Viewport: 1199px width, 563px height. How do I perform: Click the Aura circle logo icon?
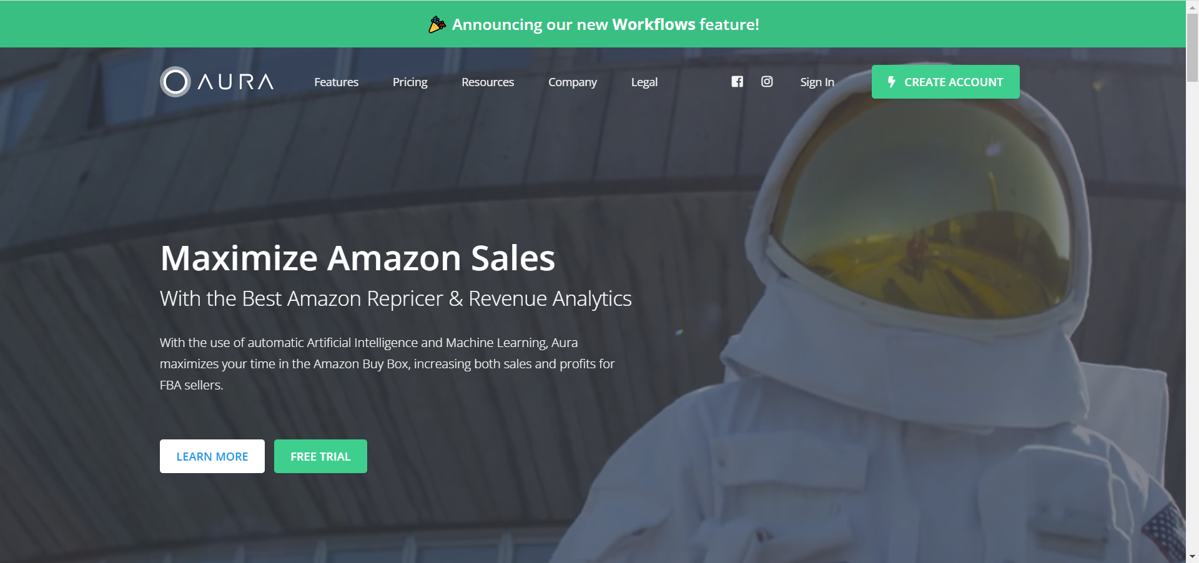click(175, 82)
